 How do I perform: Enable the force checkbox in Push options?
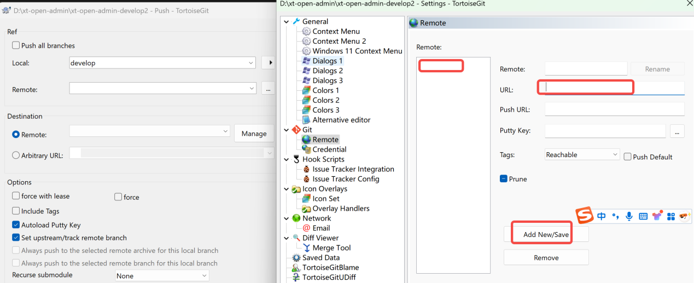[x=118, y=197]
